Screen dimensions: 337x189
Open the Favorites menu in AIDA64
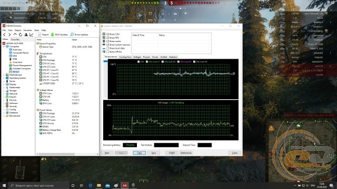tap(27, 30)
